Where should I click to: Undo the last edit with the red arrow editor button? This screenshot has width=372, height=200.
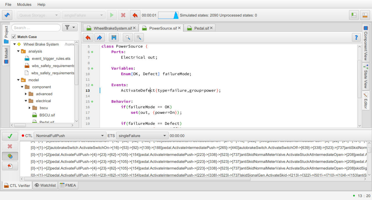(88, 37)
